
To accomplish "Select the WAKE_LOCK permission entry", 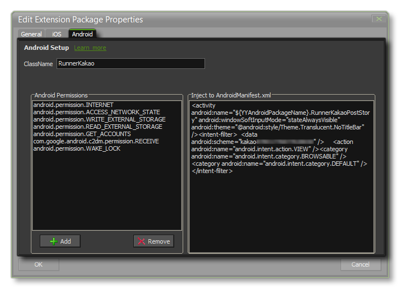I will pos(77,149).
